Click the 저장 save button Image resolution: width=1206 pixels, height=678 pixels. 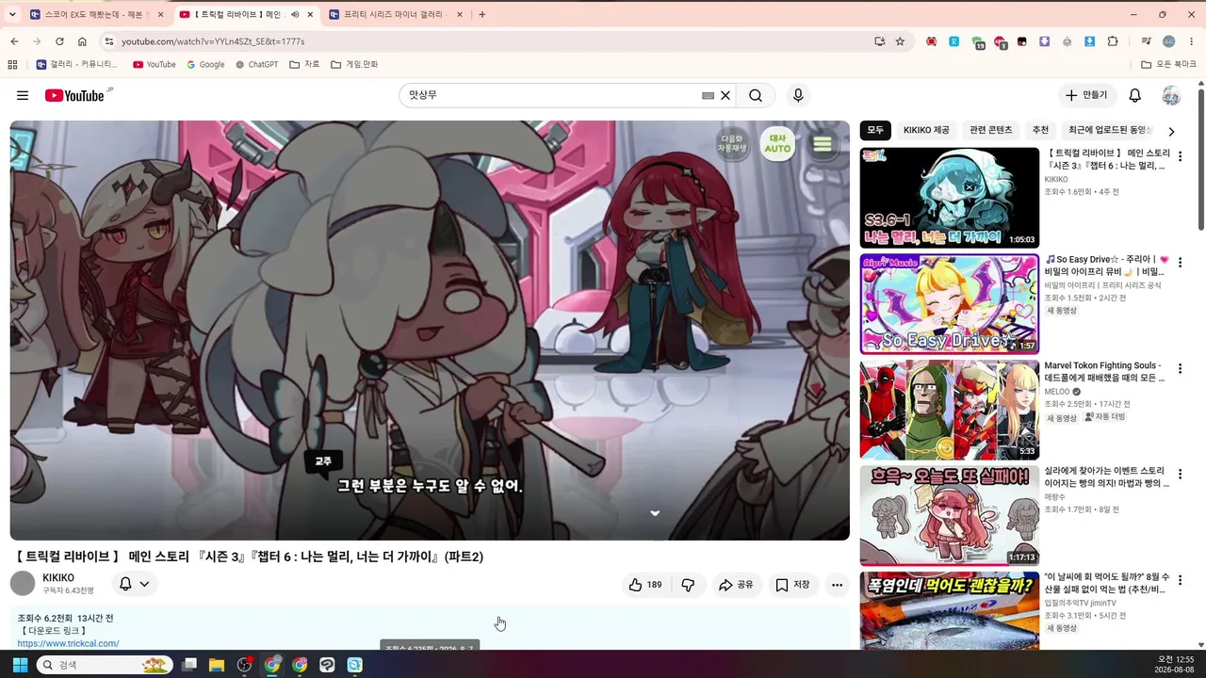pos(792,585)
